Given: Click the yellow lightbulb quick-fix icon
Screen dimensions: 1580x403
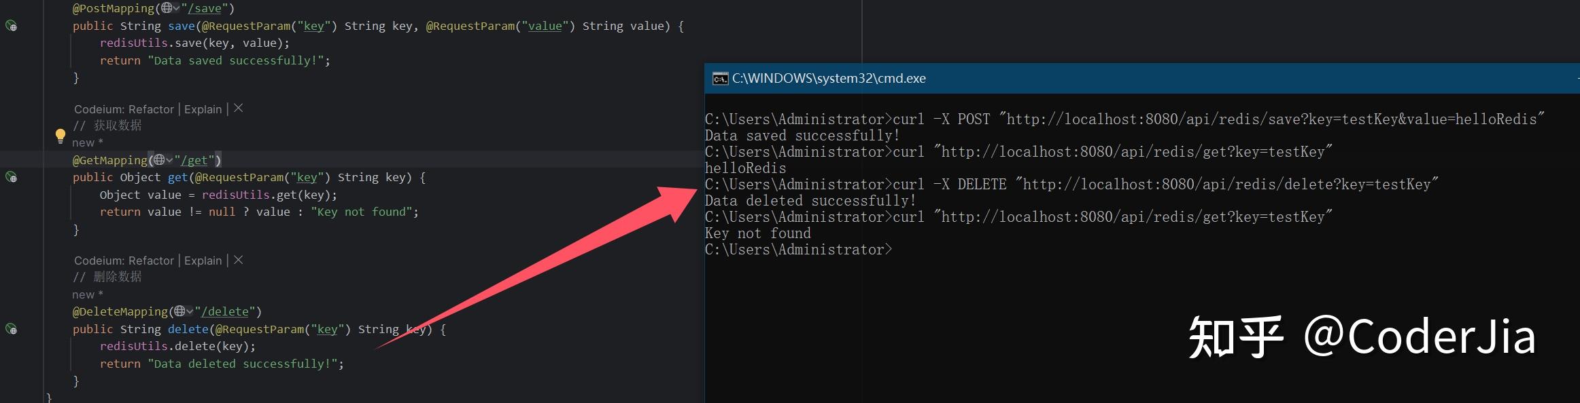Looking at the screenshot, I should coord(60,135).
